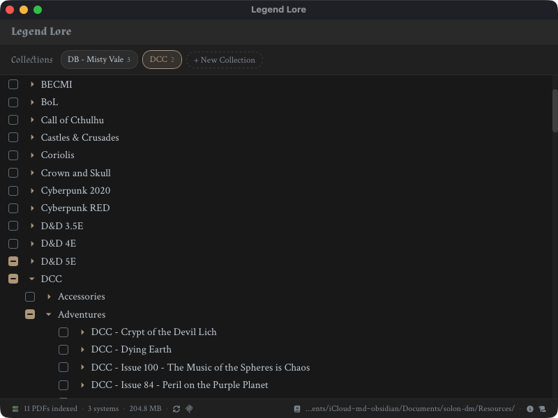The image size is (558, 418).
Task: Expand the Accessories subfolder arrow
Action: coord(49,297)
